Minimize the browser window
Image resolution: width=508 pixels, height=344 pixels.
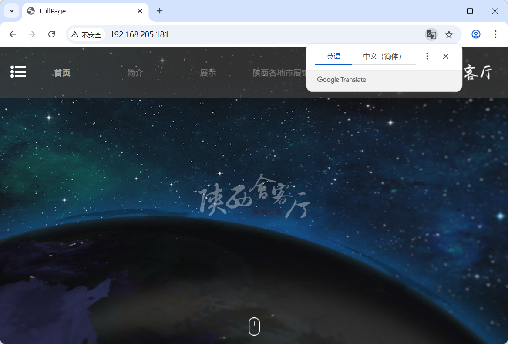click(445, 11)
